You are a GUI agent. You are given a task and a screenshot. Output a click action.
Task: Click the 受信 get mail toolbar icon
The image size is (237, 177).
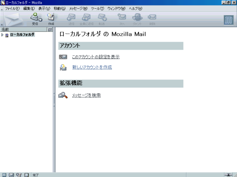[35, 17]
